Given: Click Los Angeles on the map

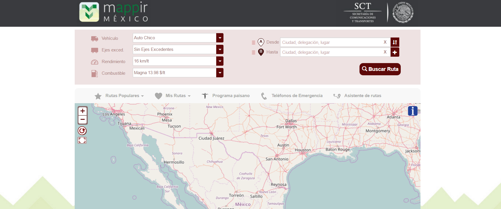Looking at the screenshot, I should [x=114, y=114].
